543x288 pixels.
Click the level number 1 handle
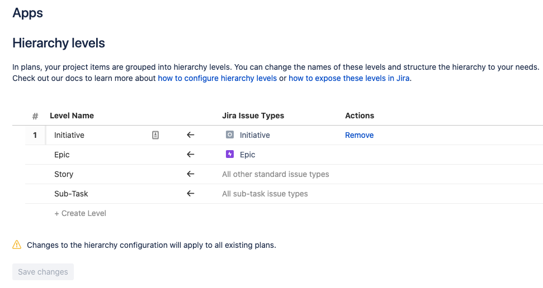coord(35,135)
